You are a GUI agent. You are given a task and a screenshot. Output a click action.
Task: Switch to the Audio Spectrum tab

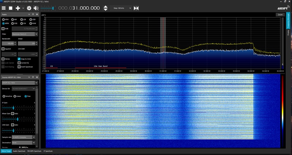point(19,151)
